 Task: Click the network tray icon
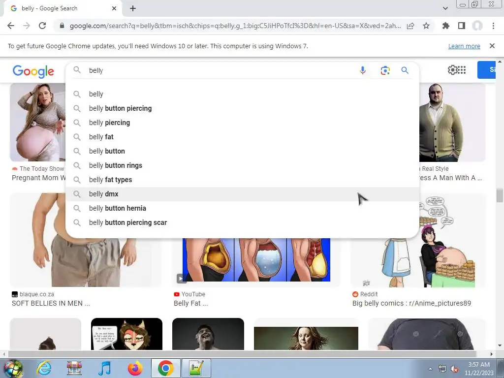click(x=442, y=369)
